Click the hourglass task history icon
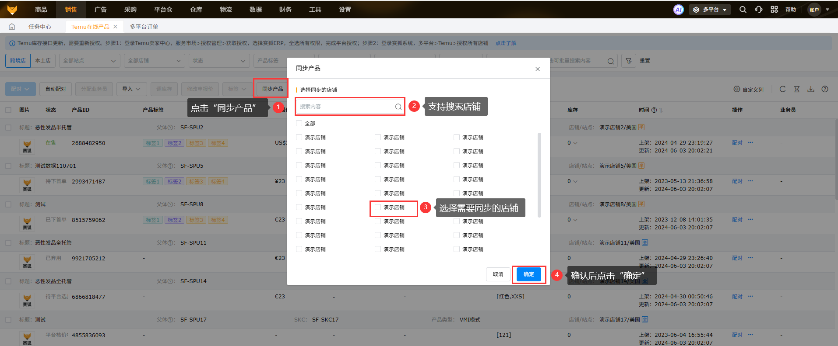 tap(797, 89)
